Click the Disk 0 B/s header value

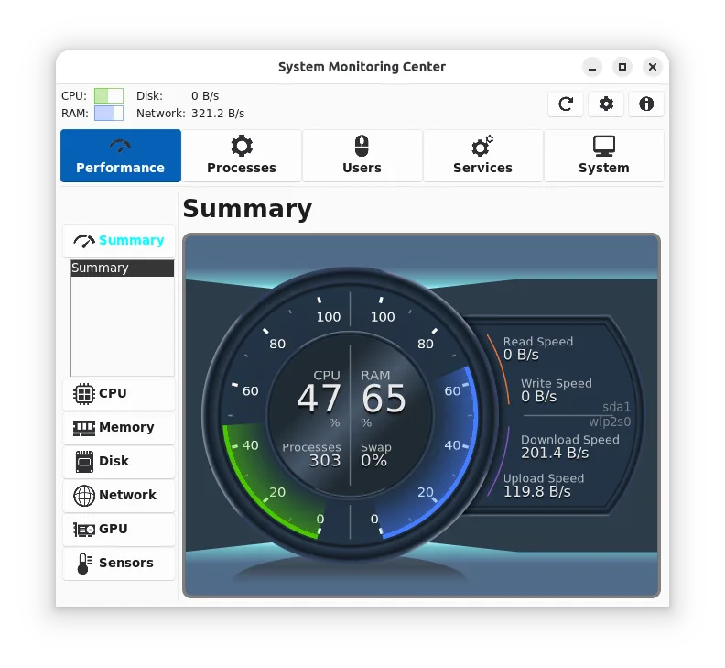[x=205, y=96]
